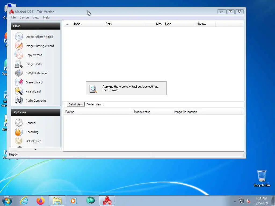Select the Recording options label

click(x=32, y=132)
